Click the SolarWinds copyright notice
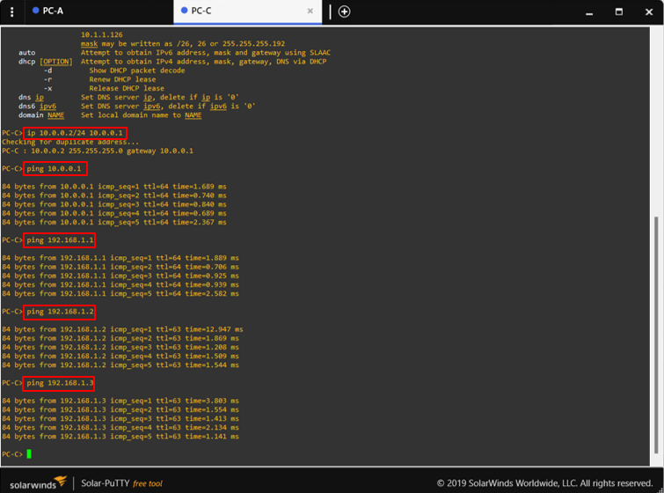Image resolution: width=664 pixels, height=493 pixels. click(x=544, y=483)
